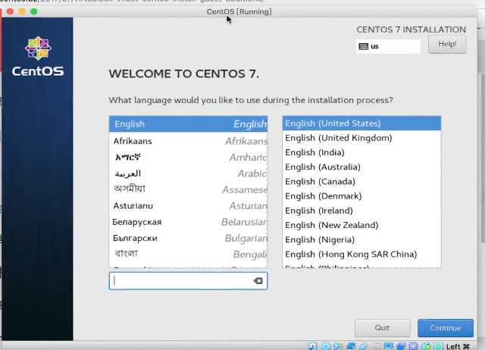Image resolution: width=485 pixels, height=350 pixels.
Task: Maximize the CentOS VM window with the green button
Action: click(34, 12)
